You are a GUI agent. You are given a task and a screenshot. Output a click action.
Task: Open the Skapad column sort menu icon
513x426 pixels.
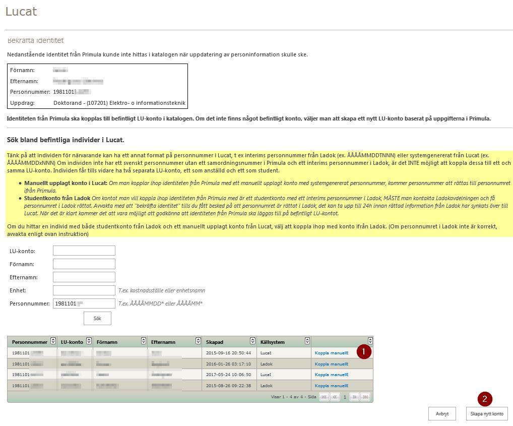coord(252,341)
